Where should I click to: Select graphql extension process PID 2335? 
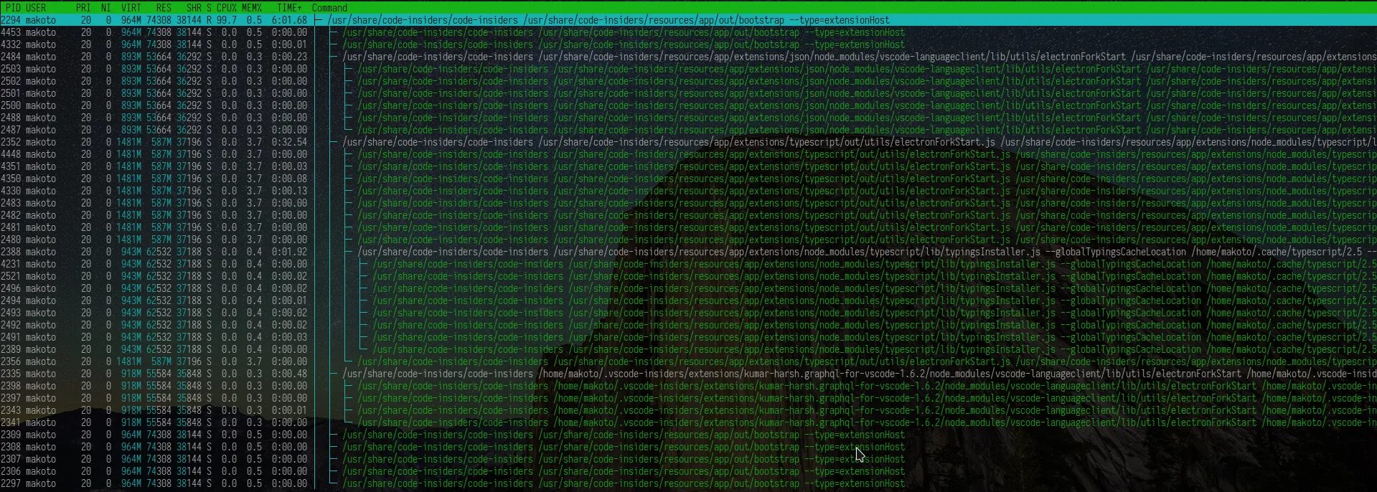pyautogui.click(x=688, y=374)
